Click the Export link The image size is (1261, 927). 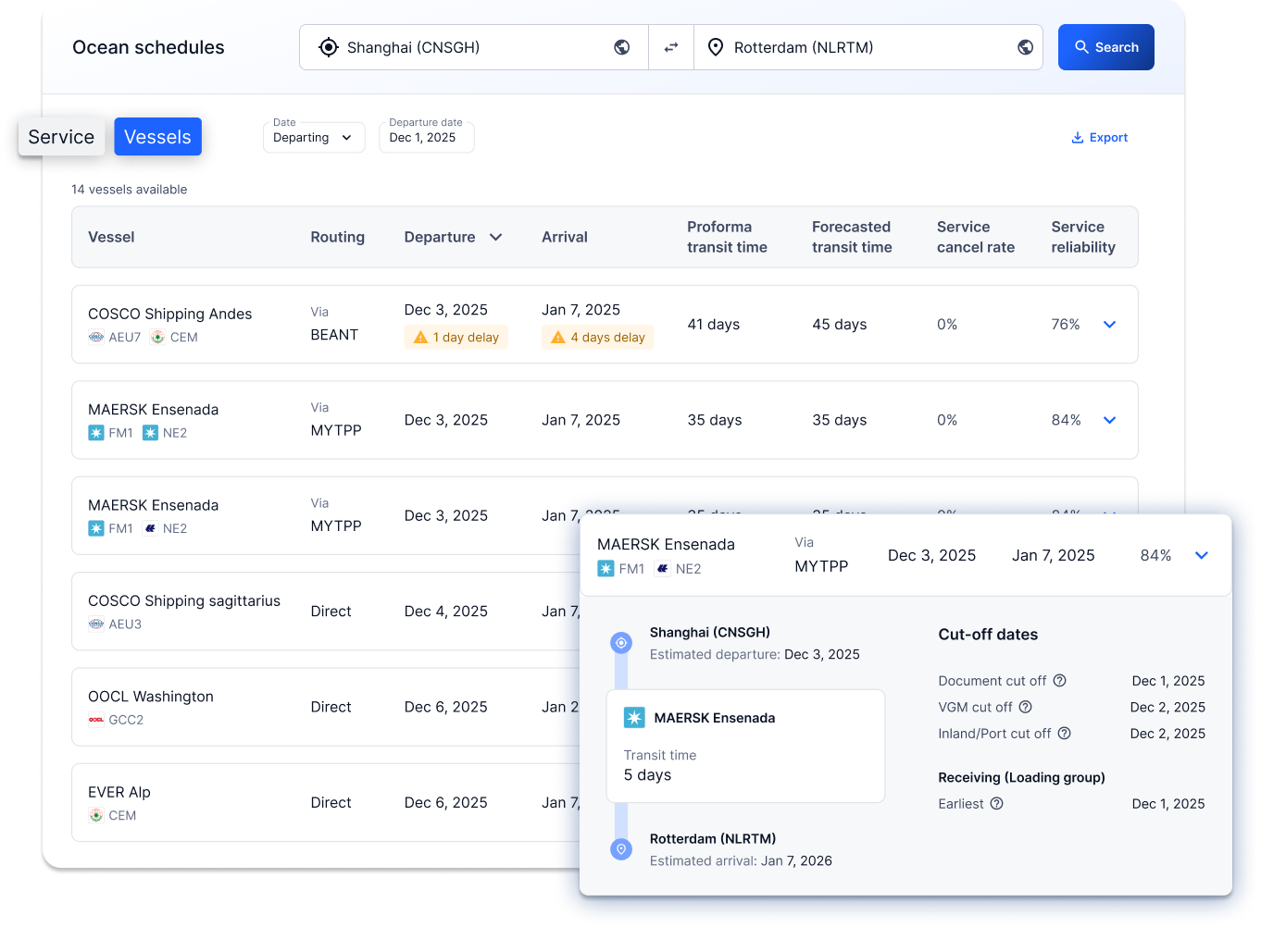pyautogui.click(x=1100, y=138)
